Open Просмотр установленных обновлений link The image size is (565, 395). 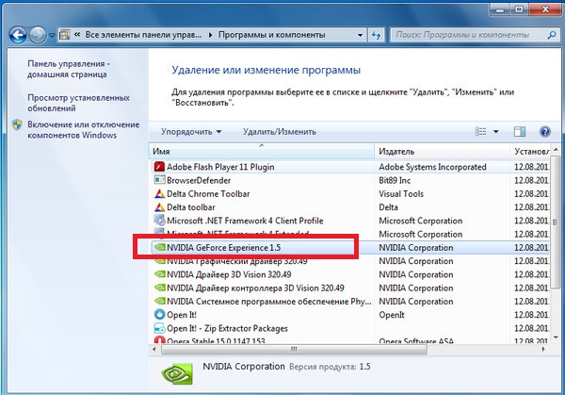click(x=78, y=103)
